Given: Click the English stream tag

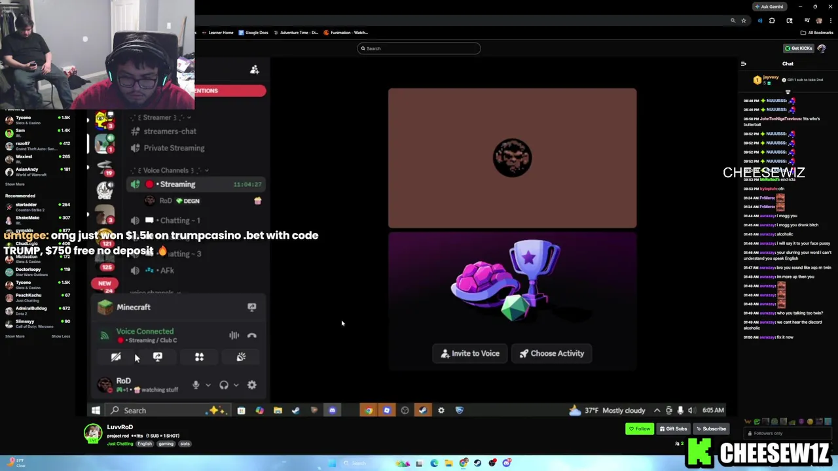Looking at the screenshot, I should point(145,444).
